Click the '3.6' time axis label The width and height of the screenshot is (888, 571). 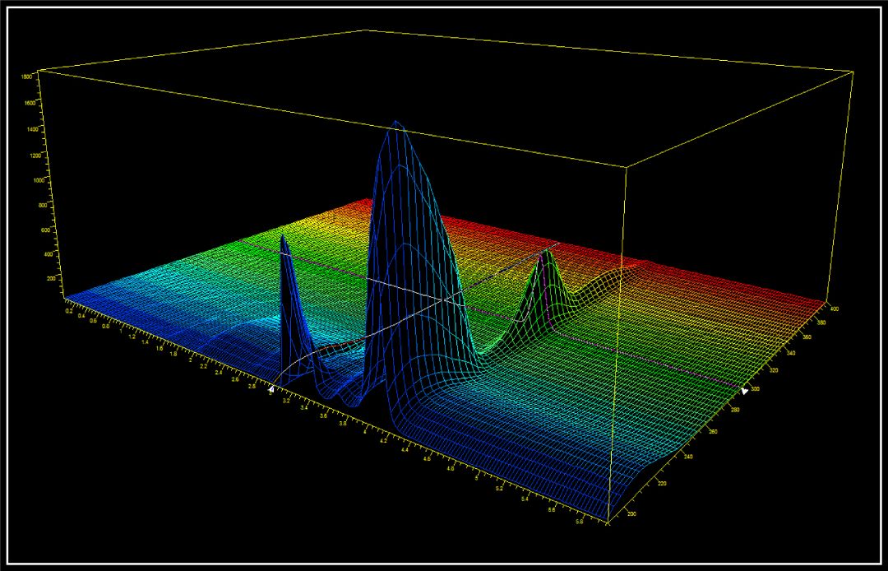click(x=324, y=415)
